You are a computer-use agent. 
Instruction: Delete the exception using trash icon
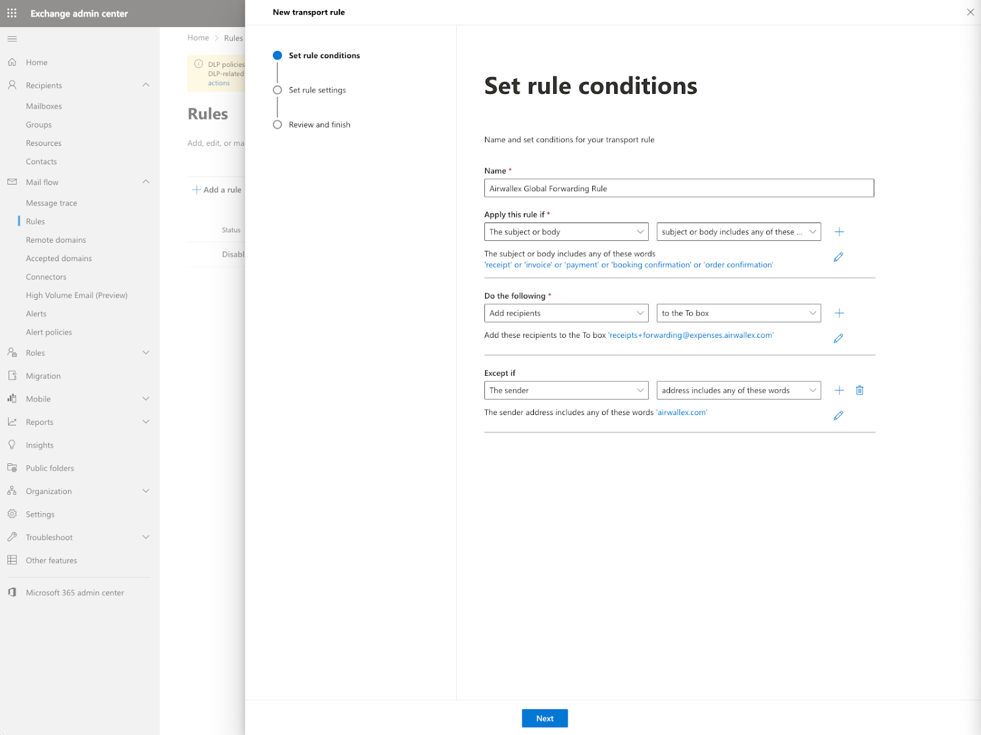pos(860,390)
